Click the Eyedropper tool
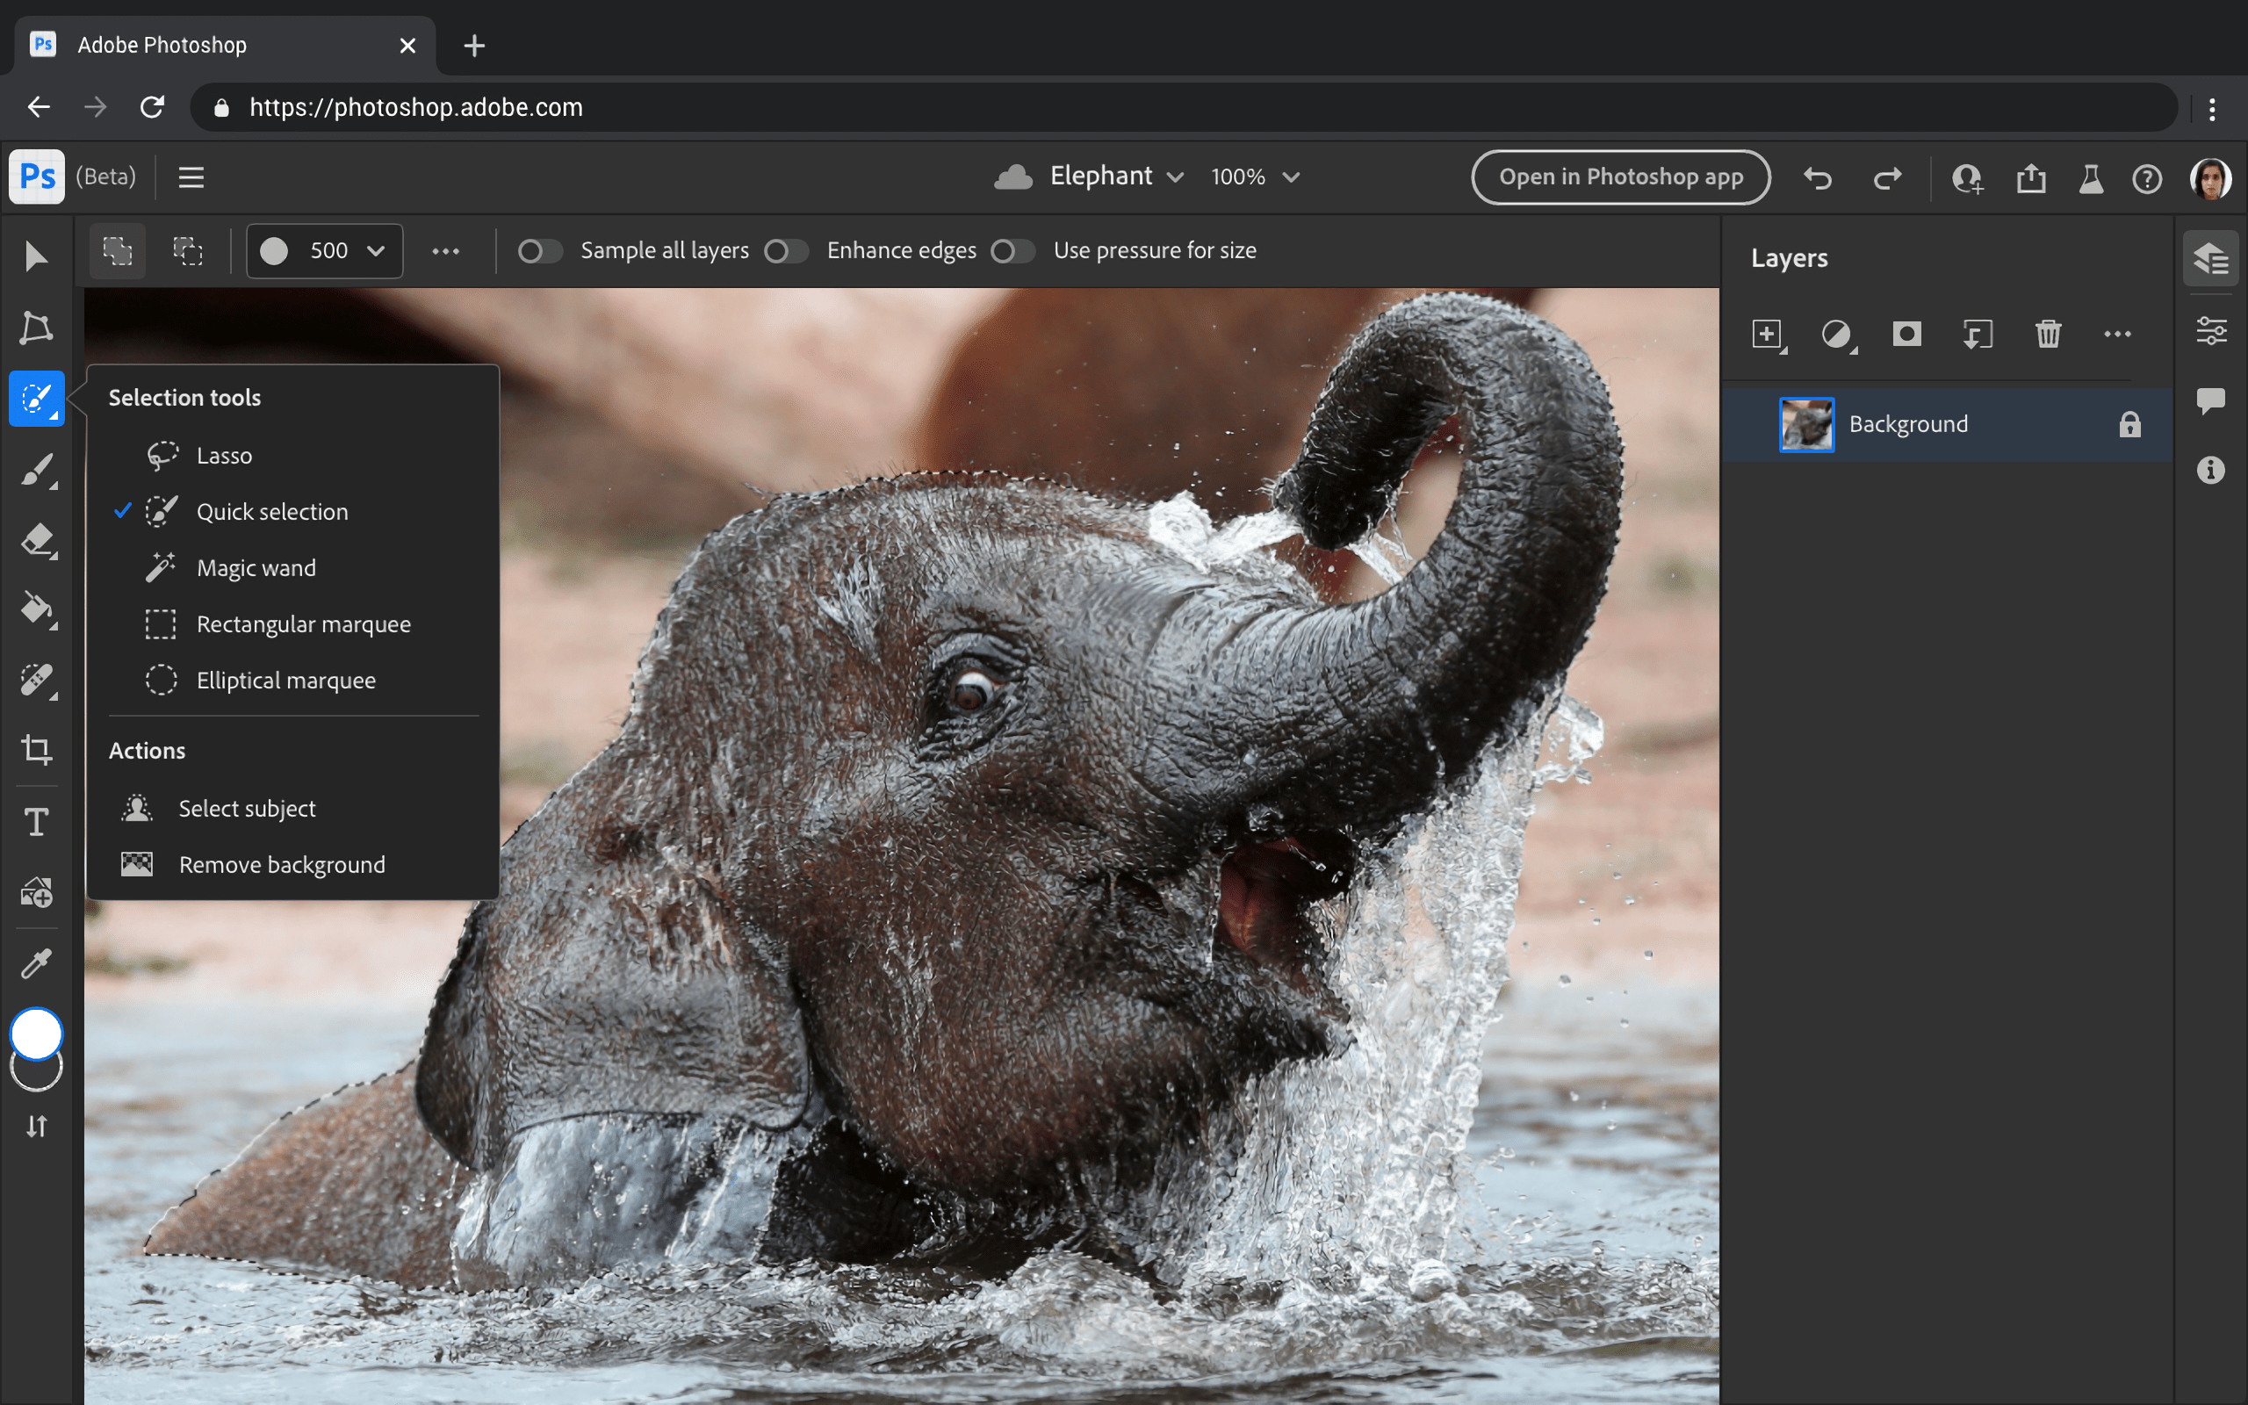This screenshot has height=1405, width=2248. 36,965
